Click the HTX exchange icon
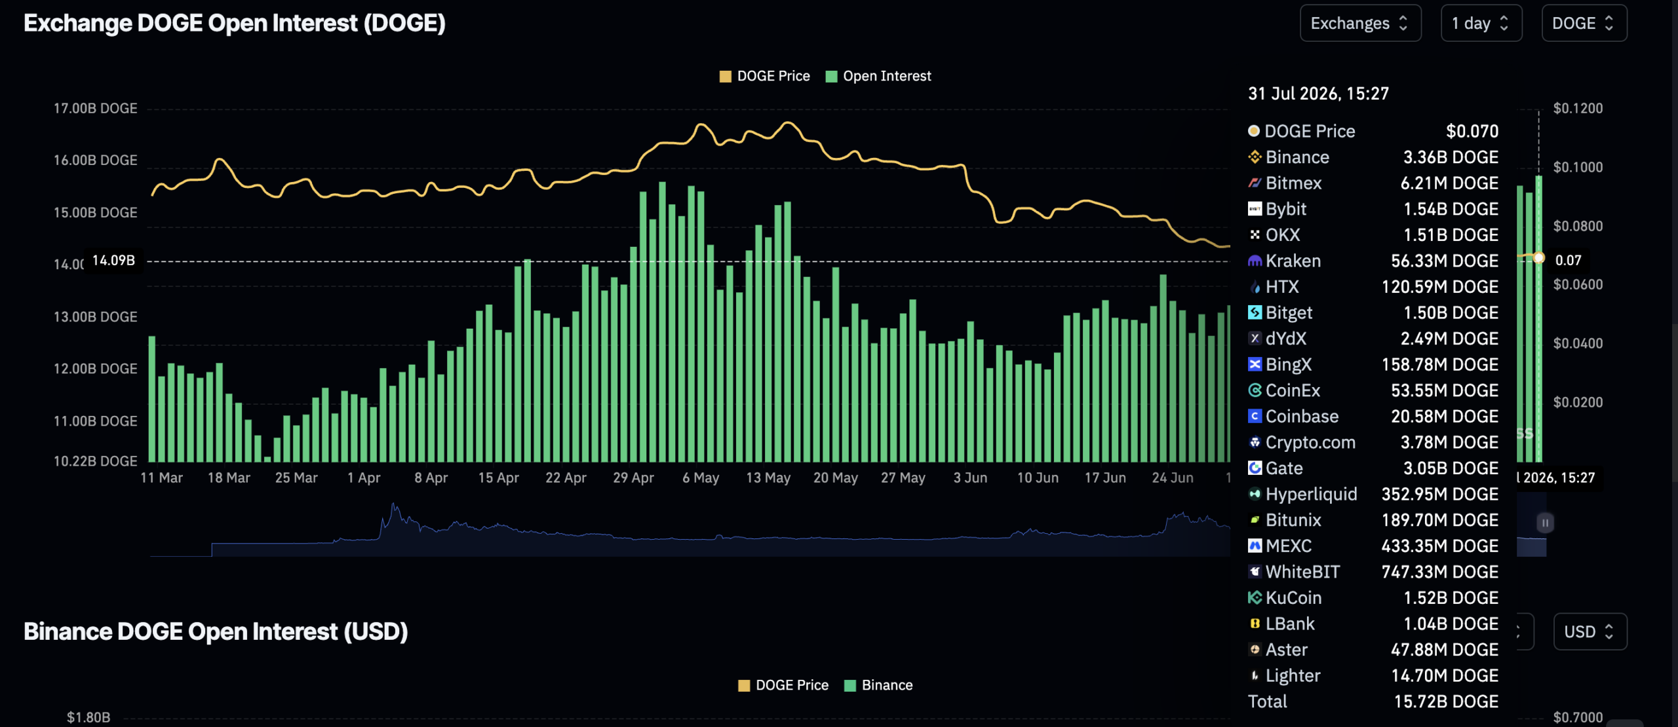 coord(1255,287)
